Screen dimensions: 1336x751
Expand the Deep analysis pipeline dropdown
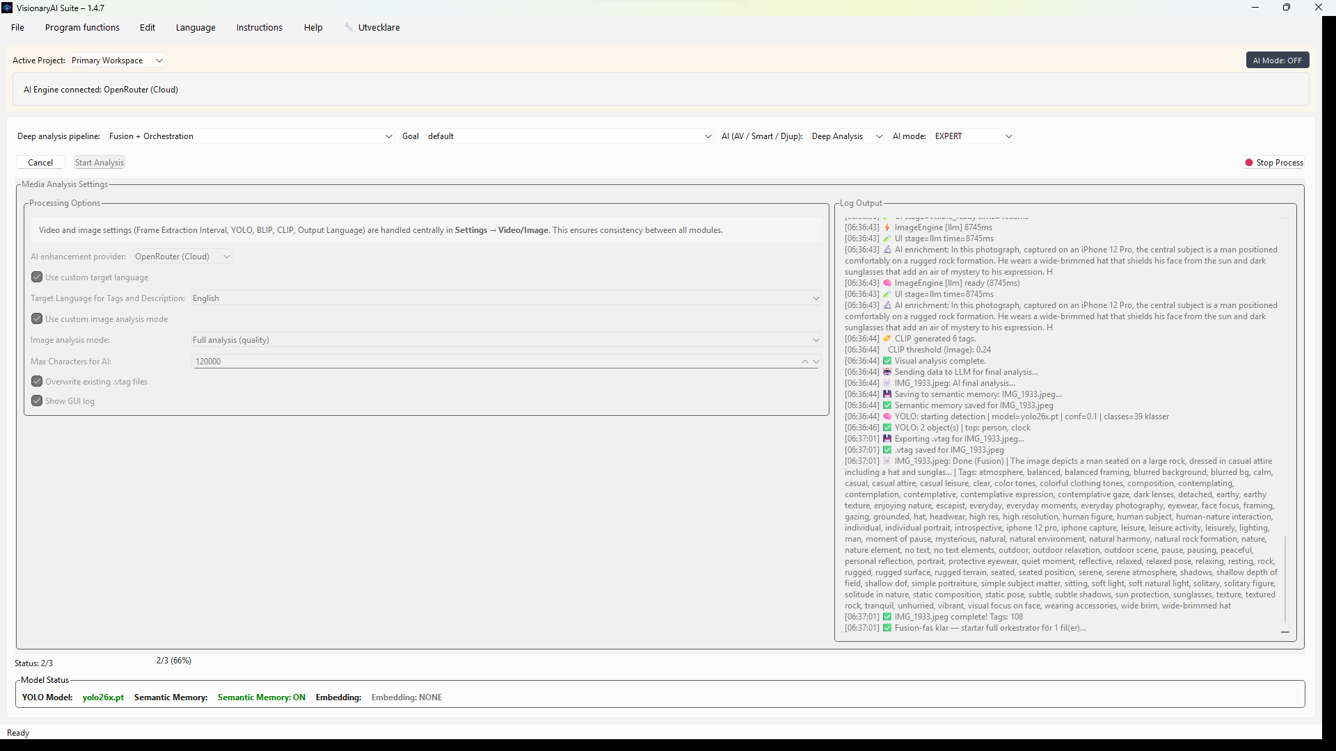250,136
